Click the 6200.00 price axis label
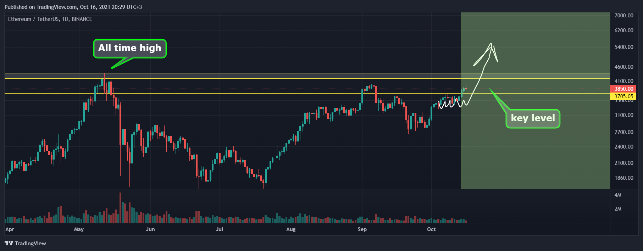Screen dimensions: 643x251 click(624, 30)
